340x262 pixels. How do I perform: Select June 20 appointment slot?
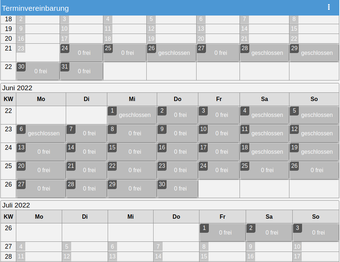point(41,170)
